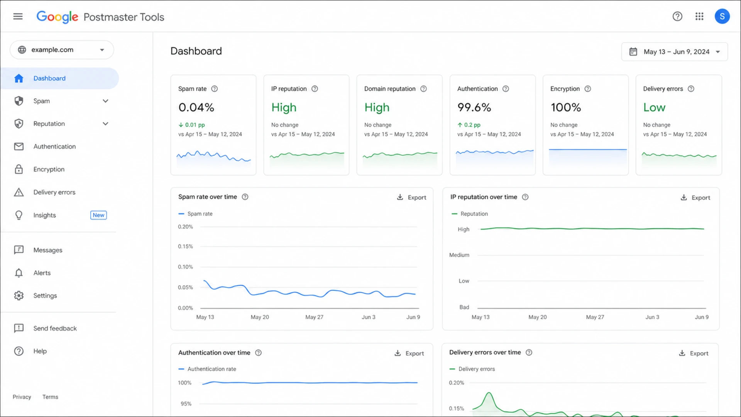Open the Privacy link
This screenshot has width=741, height=417.
(22, 397)
